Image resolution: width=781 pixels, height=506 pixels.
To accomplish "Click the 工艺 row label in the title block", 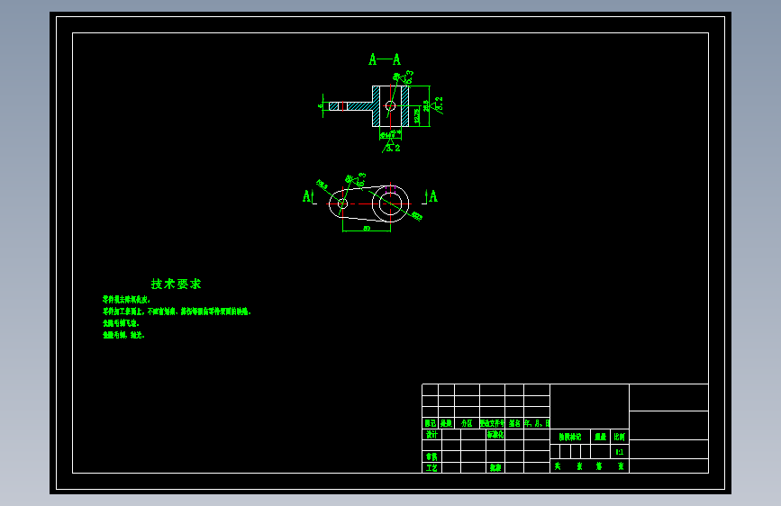I will 431,468.
